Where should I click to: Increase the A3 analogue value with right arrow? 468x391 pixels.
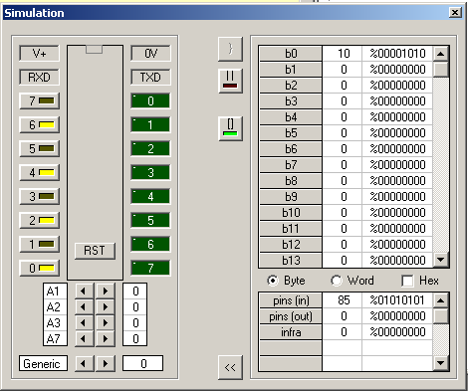click(x=106, y=322)
